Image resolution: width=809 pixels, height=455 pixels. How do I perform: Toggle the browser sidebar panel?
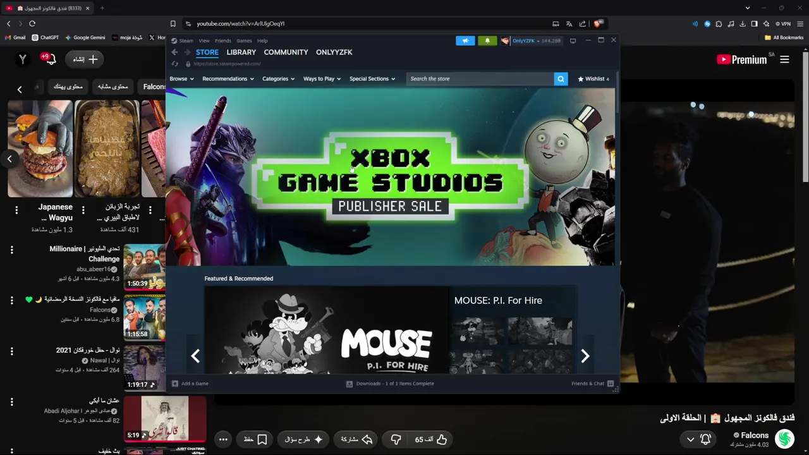tap(754, 23)
